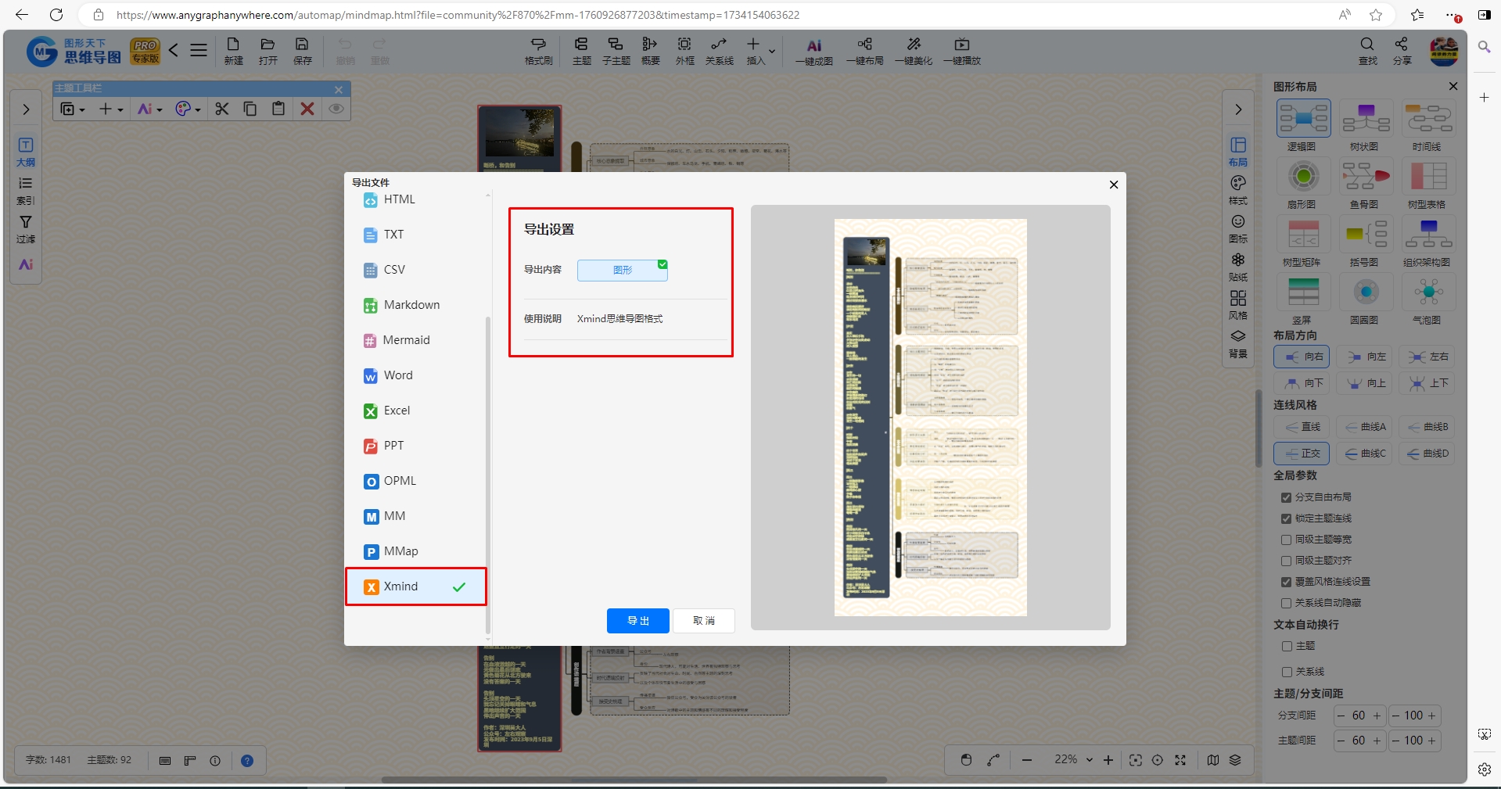
Task: Enable 同级主题等宽 checkbox
Action: [1286, 540]
